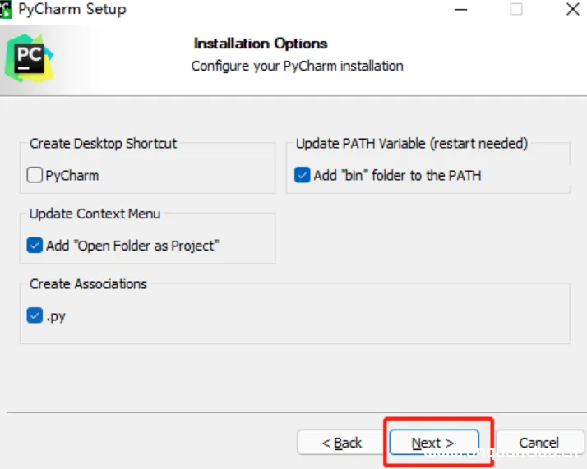Close the PyCharm Setup dialog
Image resolution: width=587 pixels, height=469 pixels.
pyautogui.click(x=572, y=10)
